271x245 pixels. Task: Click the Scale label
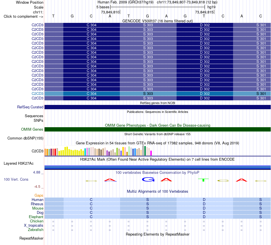(39, 7)
